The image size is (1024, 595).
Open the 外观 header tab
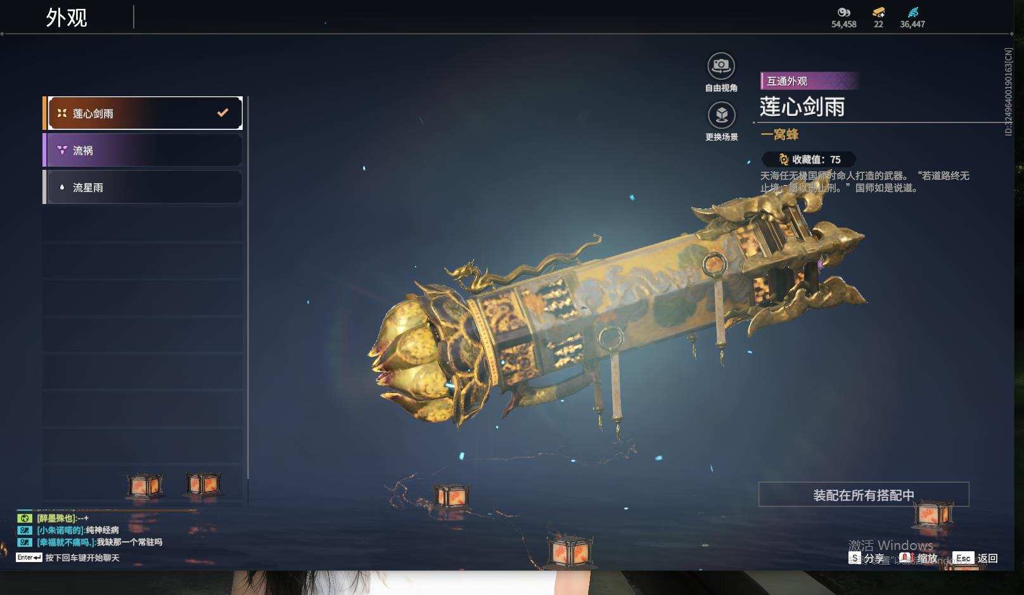click(67, 18)
